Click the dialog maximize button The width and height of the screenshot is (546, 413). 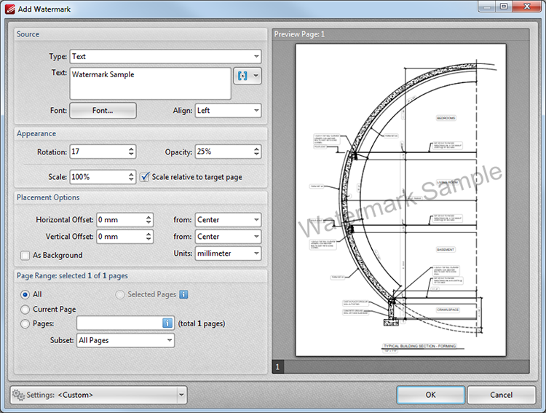505,7
